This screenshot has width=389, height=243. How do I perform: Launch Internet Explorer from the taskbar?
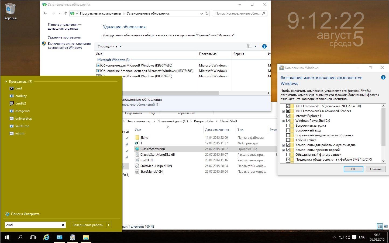[46, 237]
